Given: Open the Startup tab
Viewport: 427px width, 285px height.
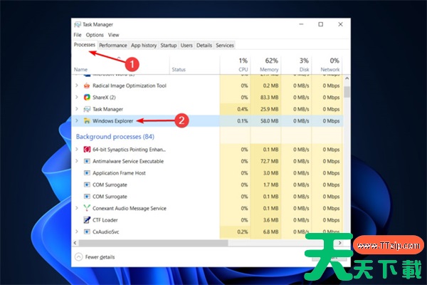Looking at the screenshot, I should click(x=168, y=45).
